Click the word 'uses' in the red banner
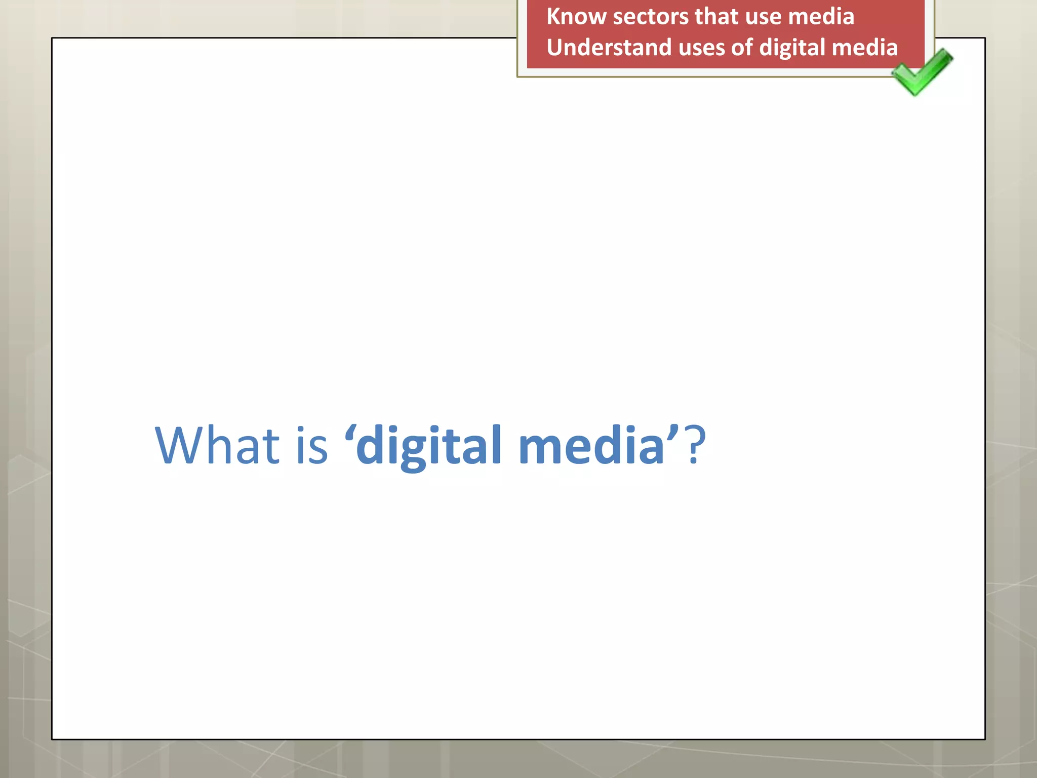The height and width of the screenshot is (778, 1037). point(701,48)
